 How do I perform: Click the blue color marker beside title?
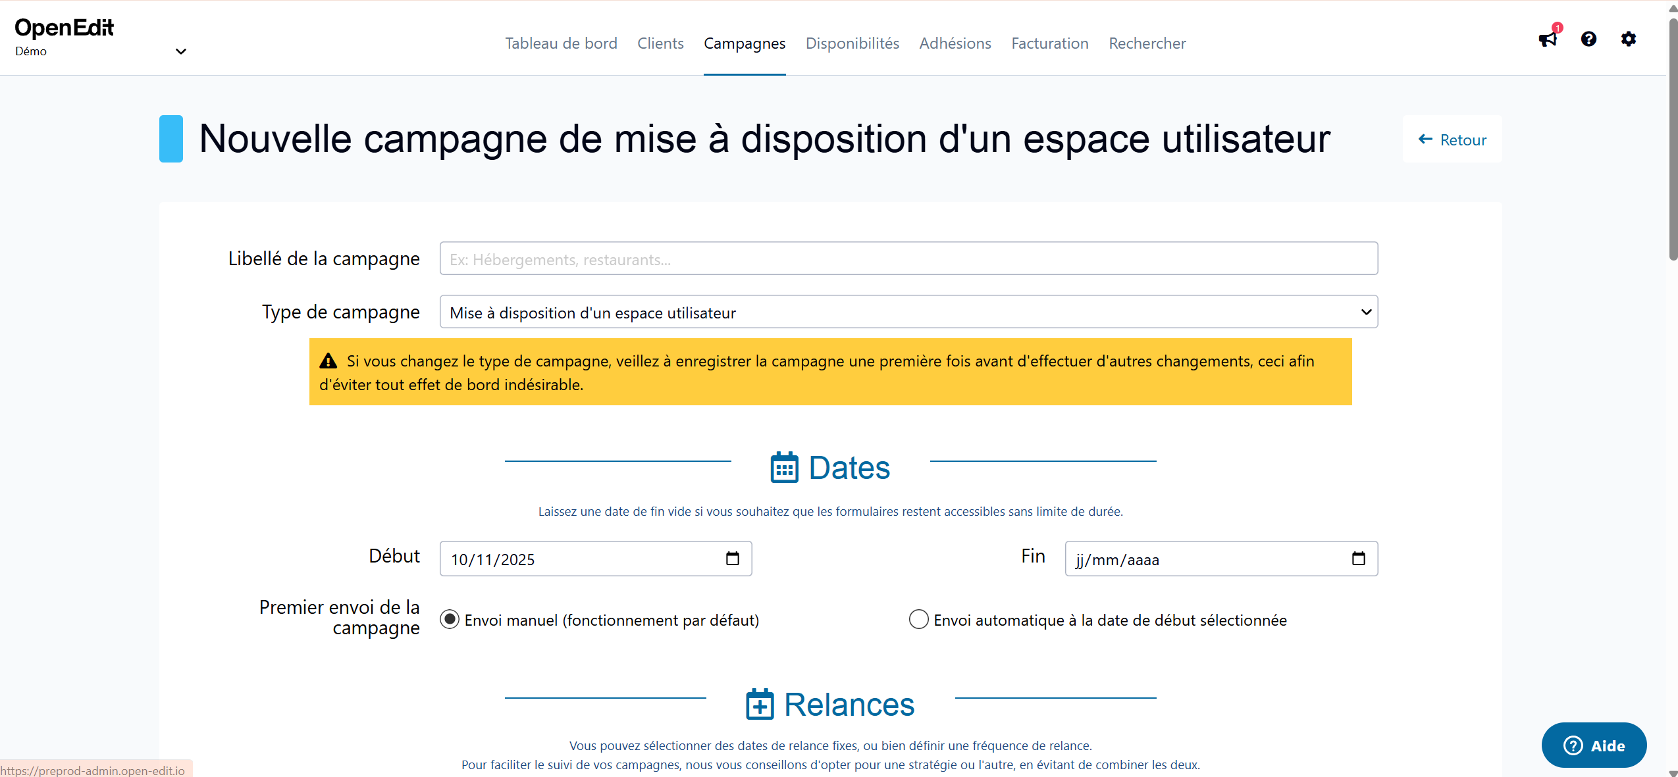pos(171,139)
